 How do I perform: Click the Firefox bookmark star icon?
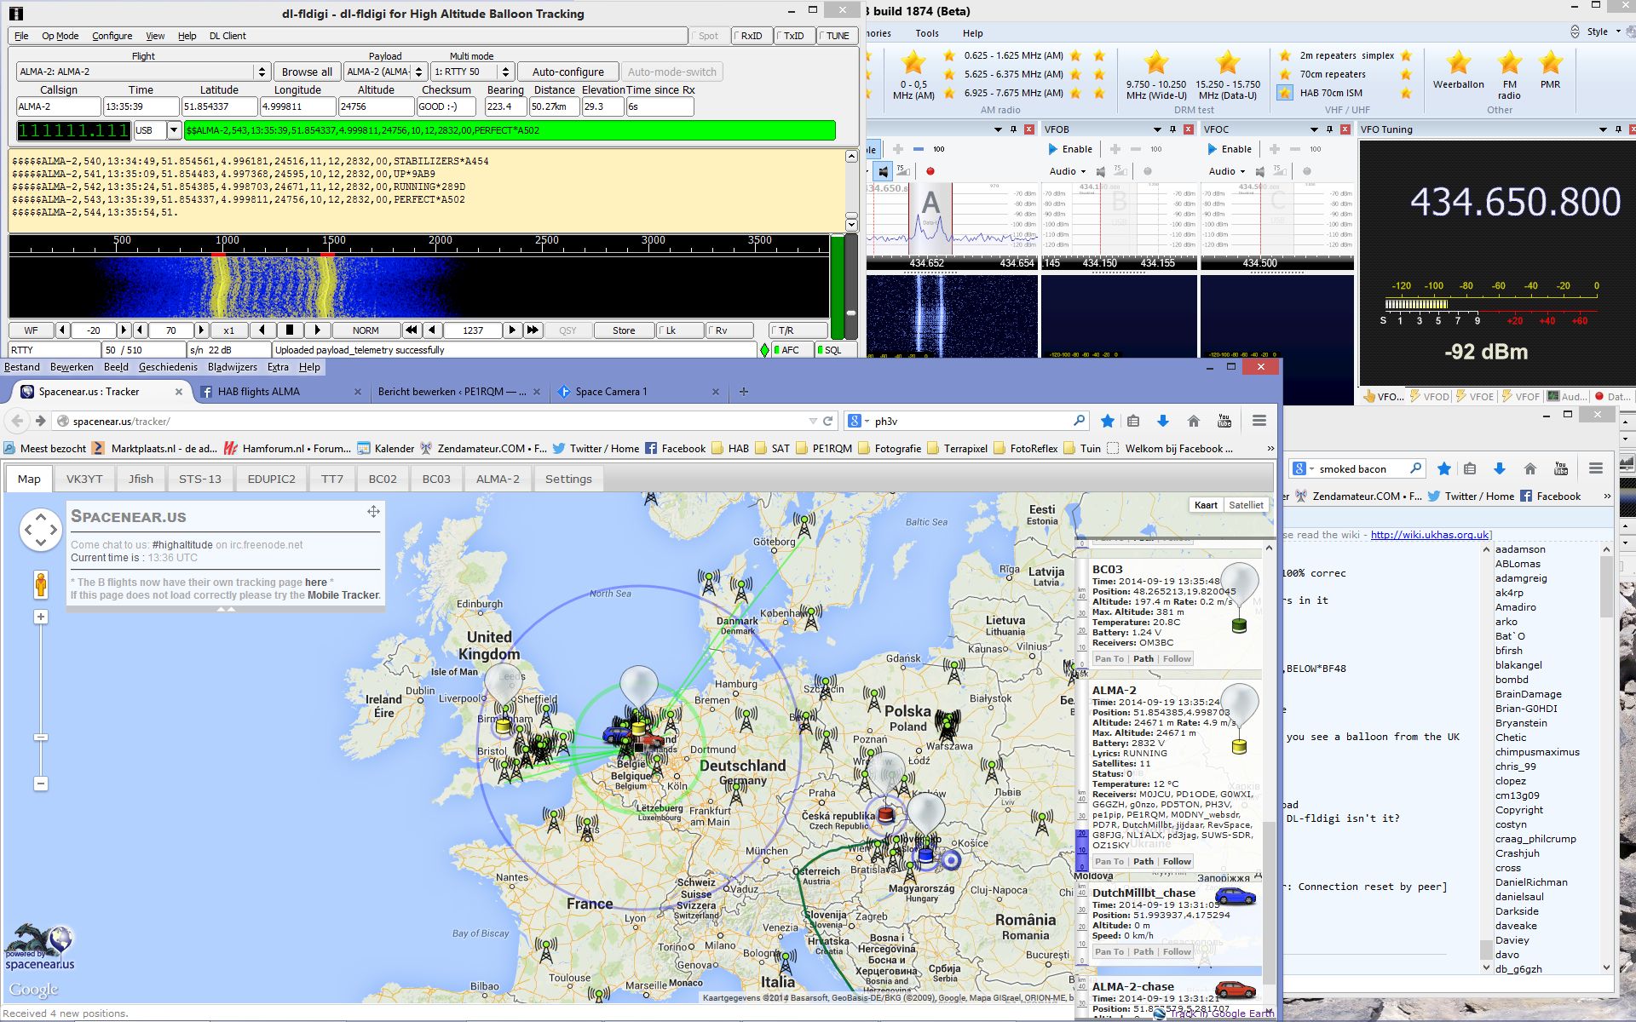[1107, 421]
